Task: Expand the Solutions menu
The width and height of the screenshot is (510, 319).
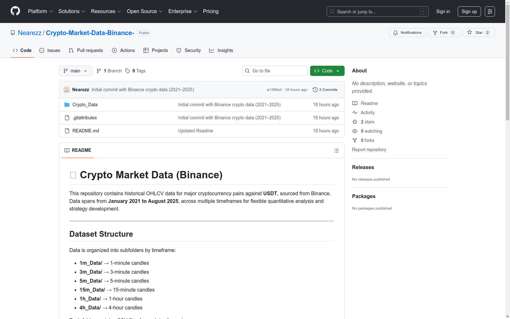Action: pyautogui.click(x=72, y=11)
